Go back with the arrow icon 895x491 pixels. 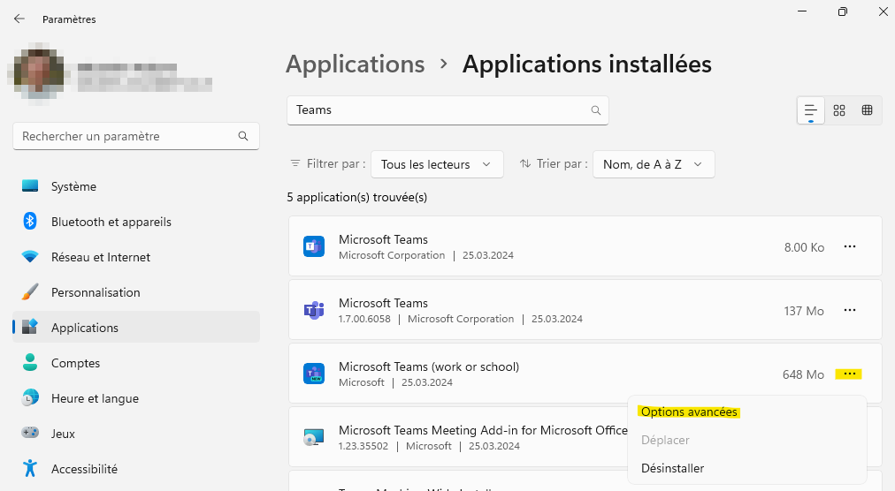(19, 19)
